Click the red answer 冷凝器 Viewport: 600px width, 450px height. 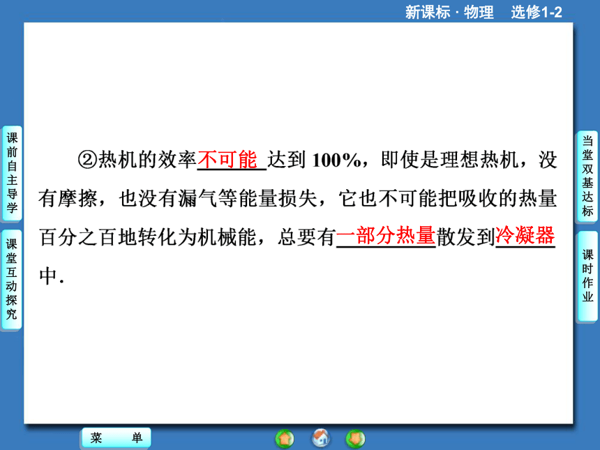[525, 236]
